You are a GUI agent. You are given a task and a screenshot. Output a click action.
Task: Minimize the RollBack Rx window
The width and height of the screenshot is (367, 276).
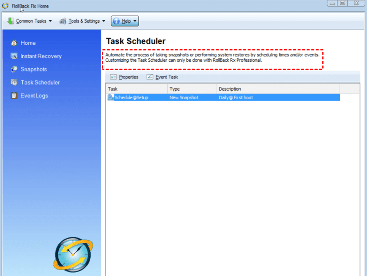tap(332, 3)
